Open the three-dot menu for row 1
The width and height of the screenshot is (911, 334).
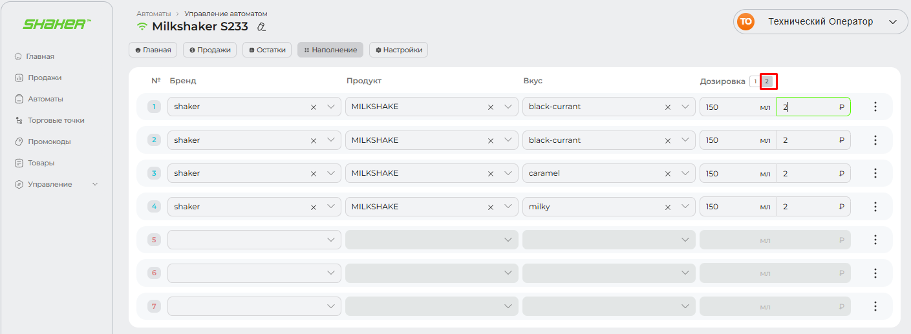[x=875, y=107]
